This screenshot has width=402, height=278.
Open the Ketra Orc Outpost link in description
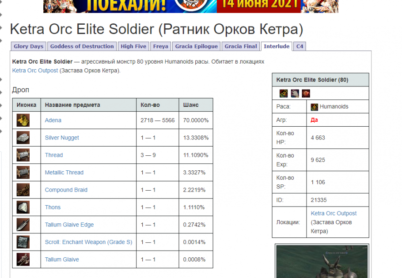coord(35,71)
